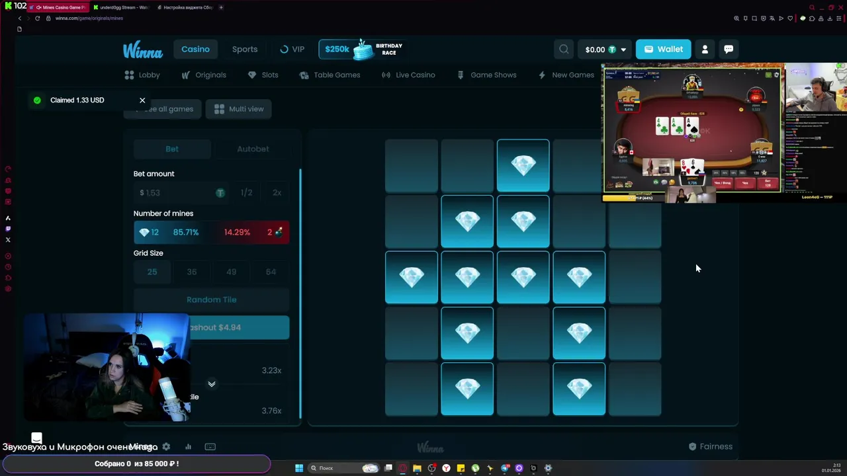Image resolution: width=847 pixels, height=476 pixels.
Task: Open the Slots category
Action: pyautogui.click(x=263, y=75)
